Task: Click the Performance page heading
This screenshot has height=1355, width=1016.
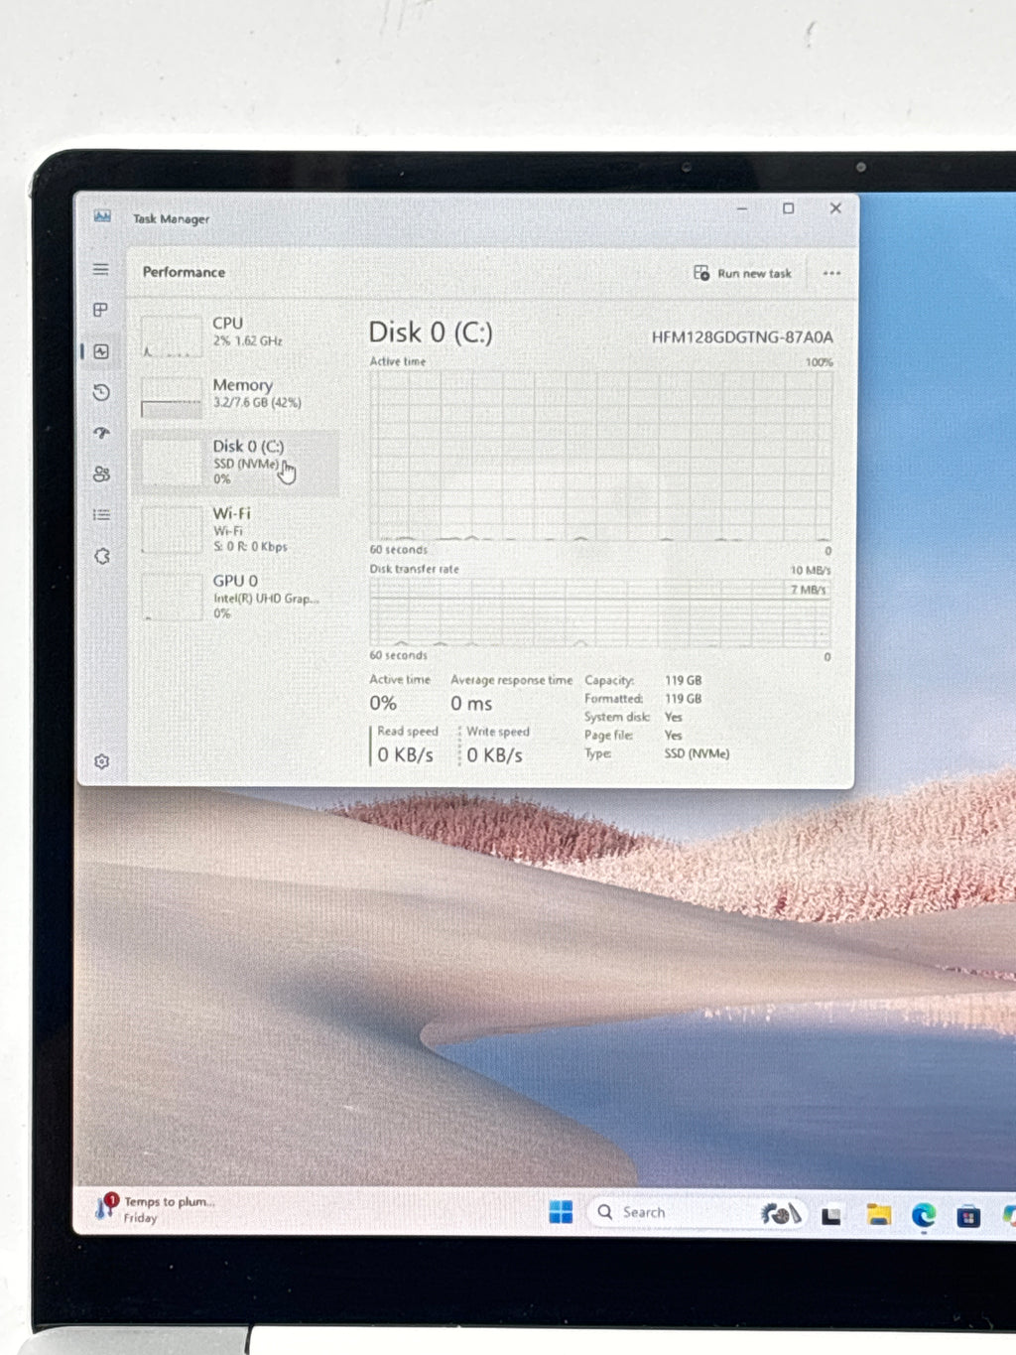Action: click(x=184, y=272)
